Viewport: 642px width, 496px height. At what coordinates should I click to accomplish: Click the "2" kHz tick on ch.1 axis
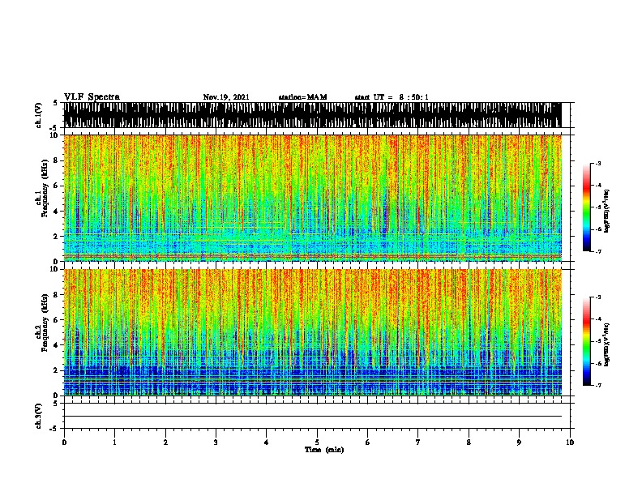coord(57,237)
